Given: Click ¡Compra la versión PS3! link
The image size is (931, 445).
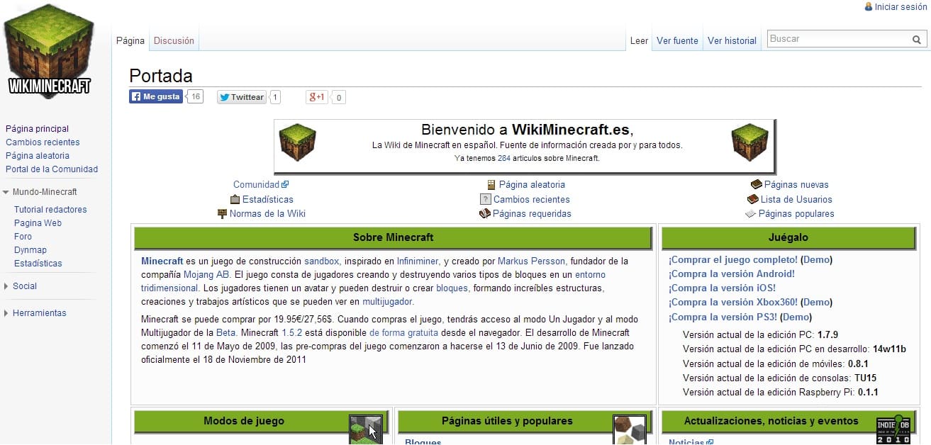Looking at the screenshot, I should click(x=723, y=317).
